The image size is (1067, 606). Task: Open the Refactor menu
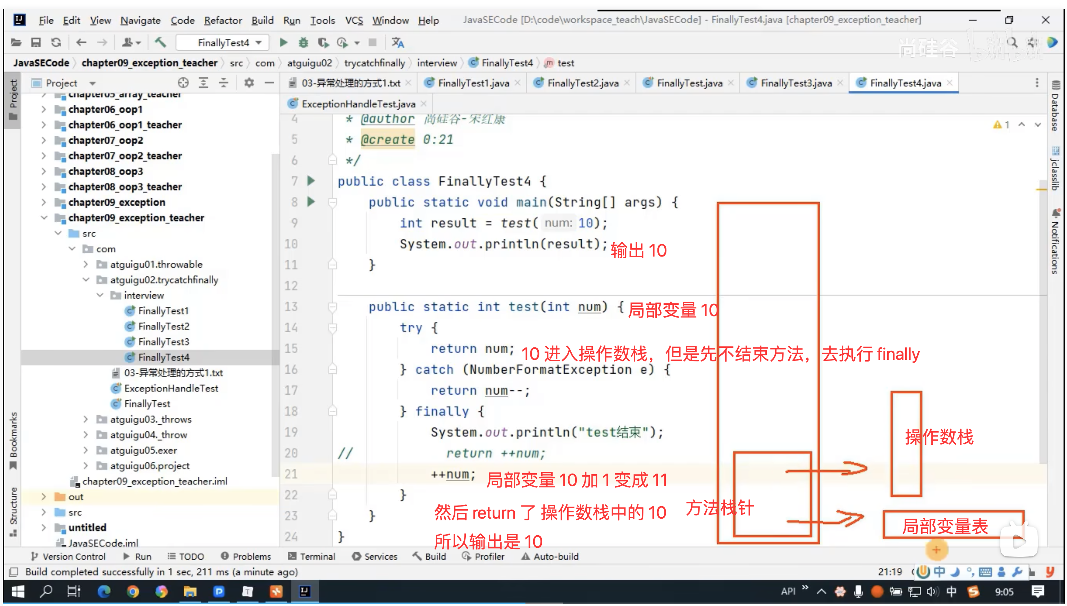point(223,20)
